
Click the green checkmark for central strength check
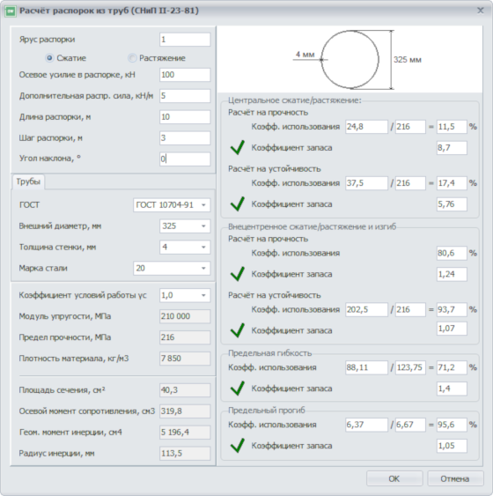tap(238, 148)
